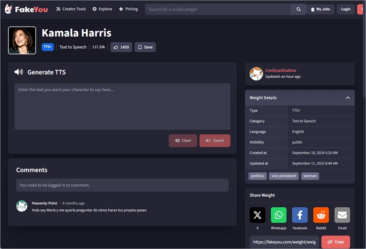366x249 pixels.
Task: Focus the TTS text entry box
Action: click(x=122, y=106)
